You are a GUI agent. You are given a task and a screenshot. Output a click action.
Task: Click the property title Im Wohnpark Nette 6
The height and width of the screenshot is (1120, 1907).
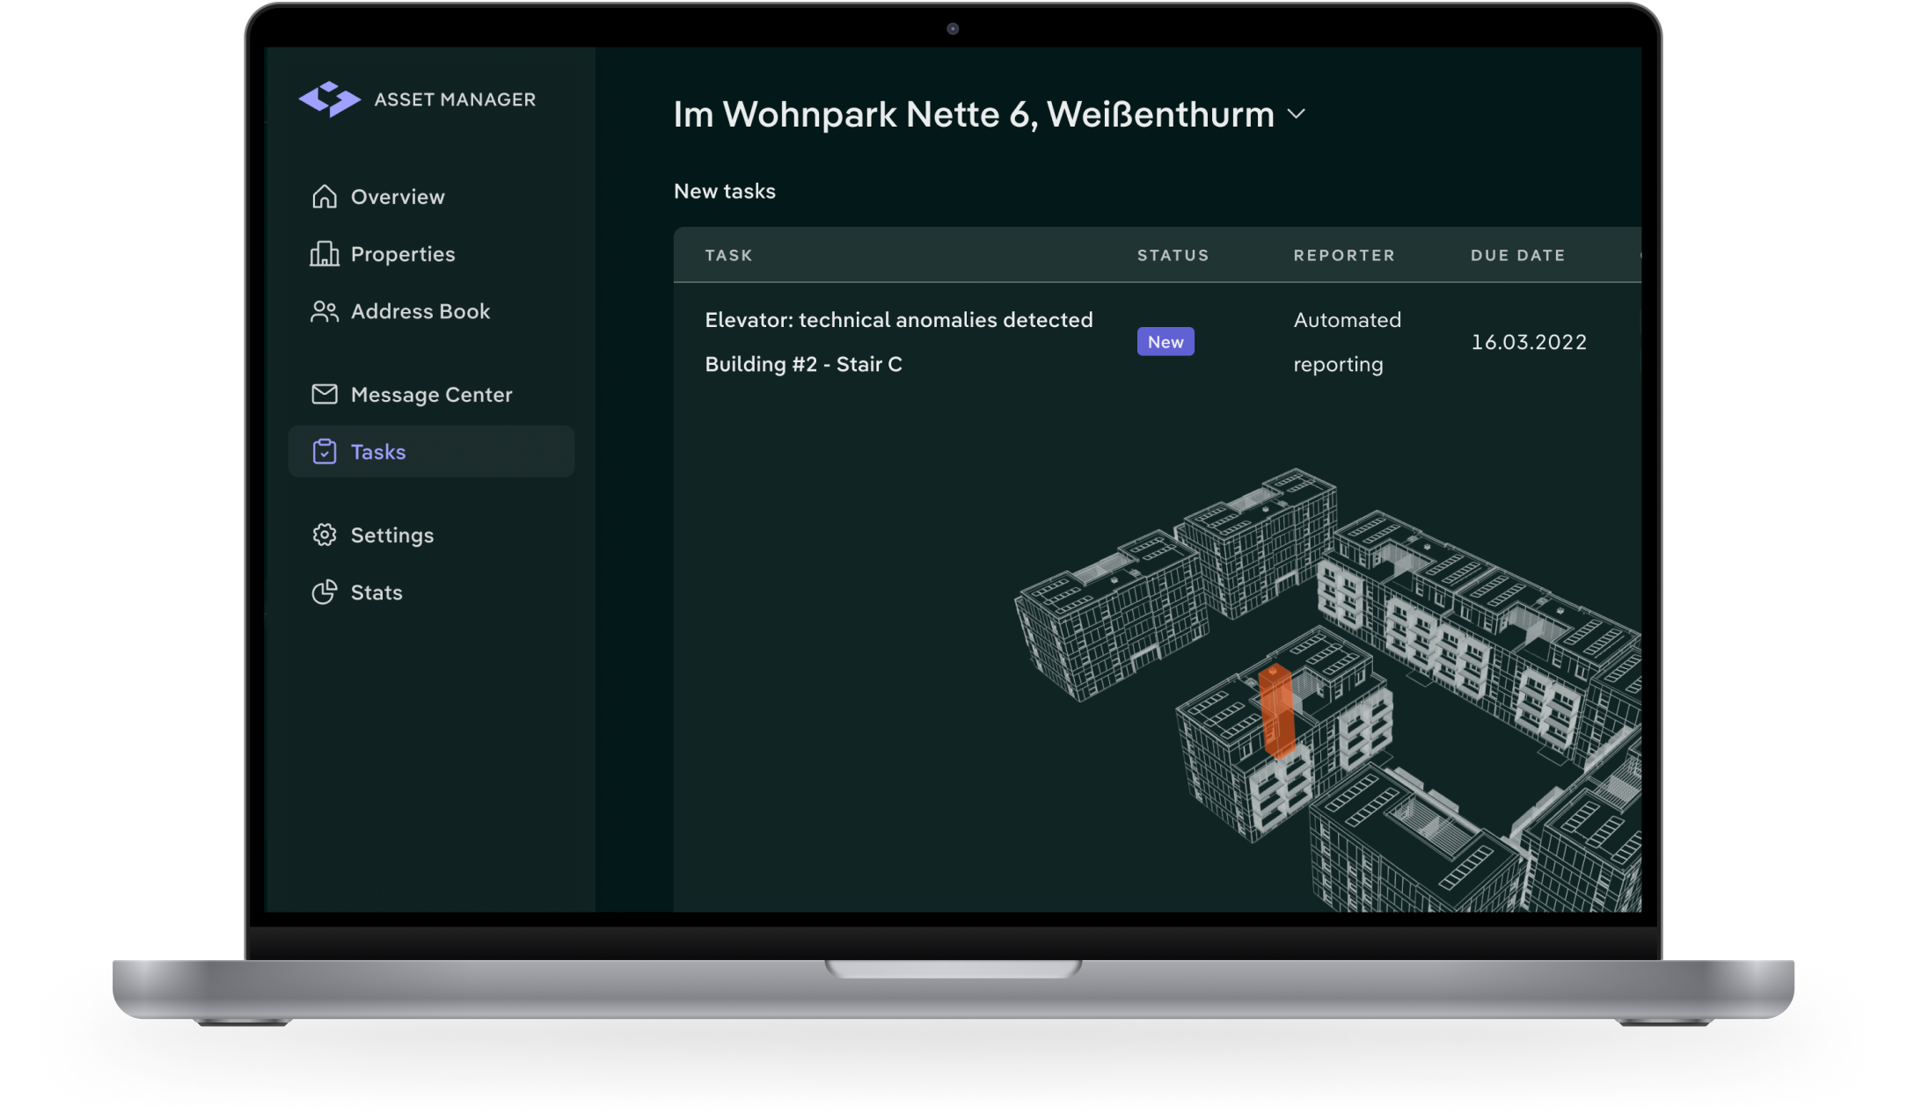[974, 114]
